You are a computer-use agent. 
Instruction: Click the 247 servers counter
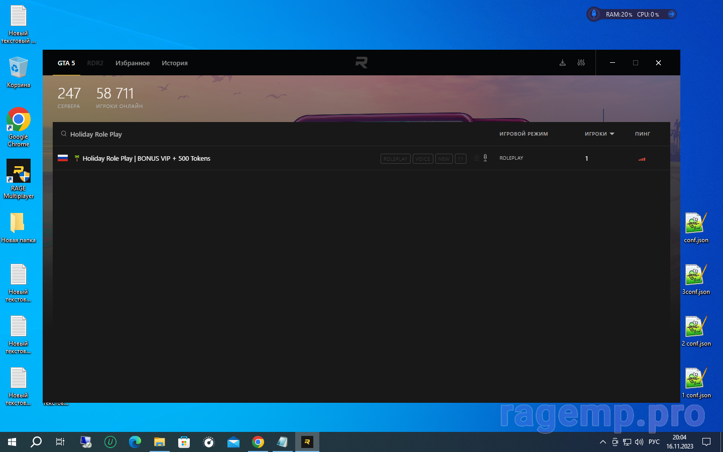(x=69, y=97)
